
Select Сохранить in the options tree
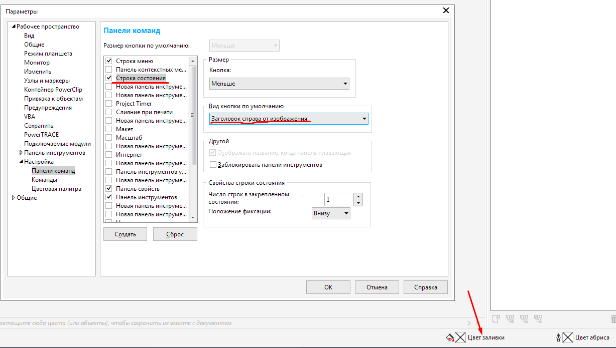click(x=39, y=126)
